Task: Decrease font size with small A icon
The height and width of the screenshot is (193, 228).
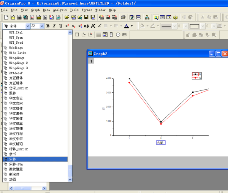Action: (x=100, y=26)
